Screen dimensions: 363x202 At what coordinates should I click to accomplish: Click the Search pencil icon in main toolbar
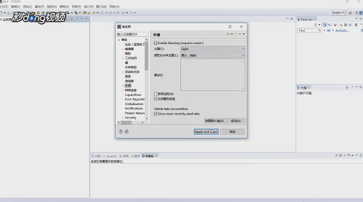point(94,13)
